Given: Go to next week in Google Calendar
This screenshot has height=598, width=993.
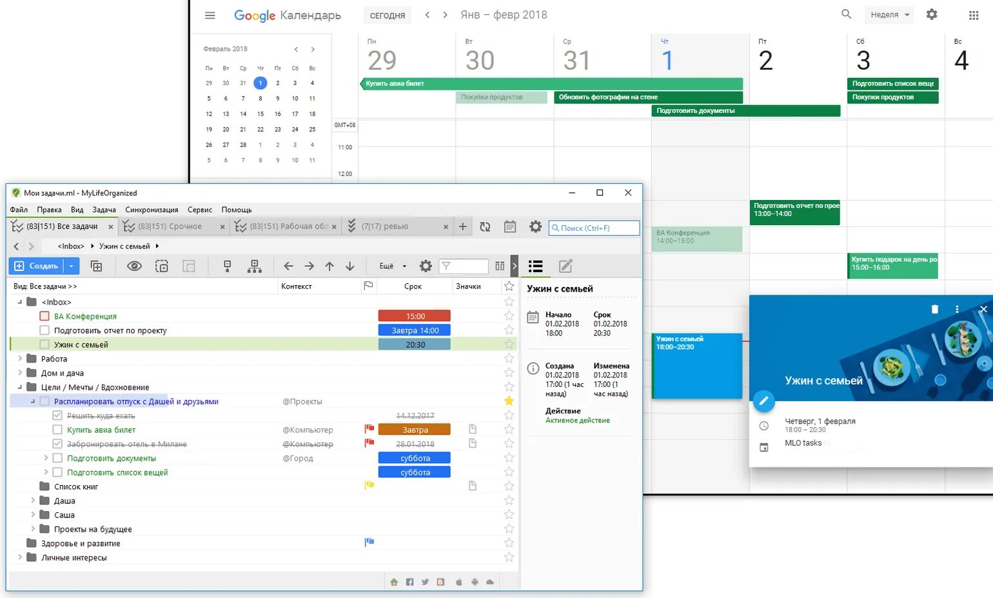Looking at the screenshot, I should coord(445,15).
